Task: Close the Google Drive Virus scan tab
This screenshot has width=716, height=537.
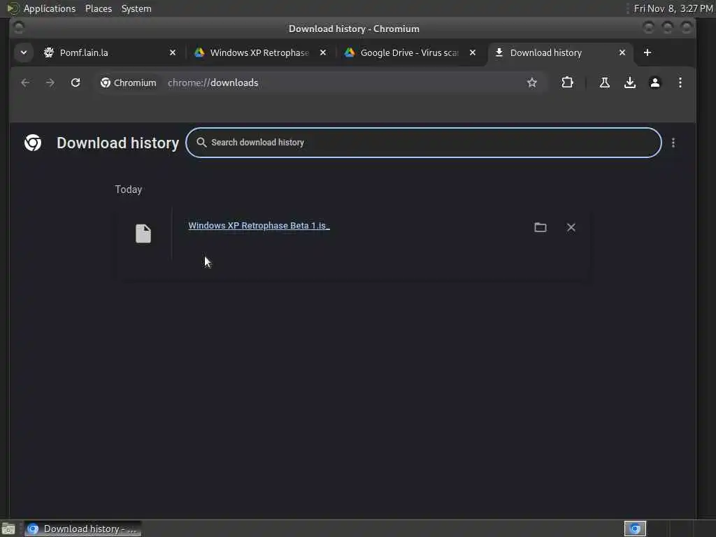Action: (x=473, y=52)
